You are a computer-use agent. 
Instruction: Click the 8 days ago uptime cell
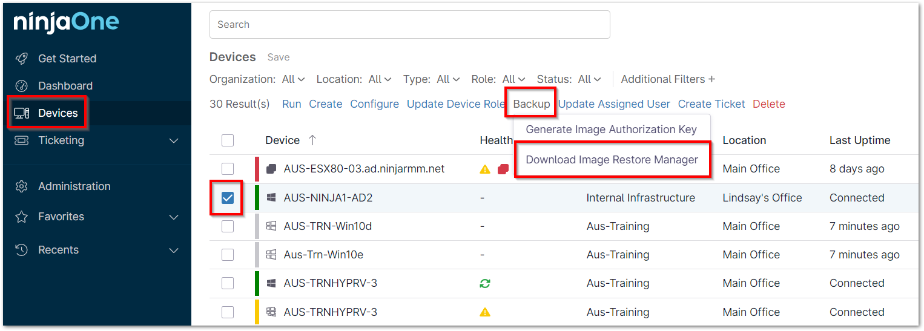857,169
